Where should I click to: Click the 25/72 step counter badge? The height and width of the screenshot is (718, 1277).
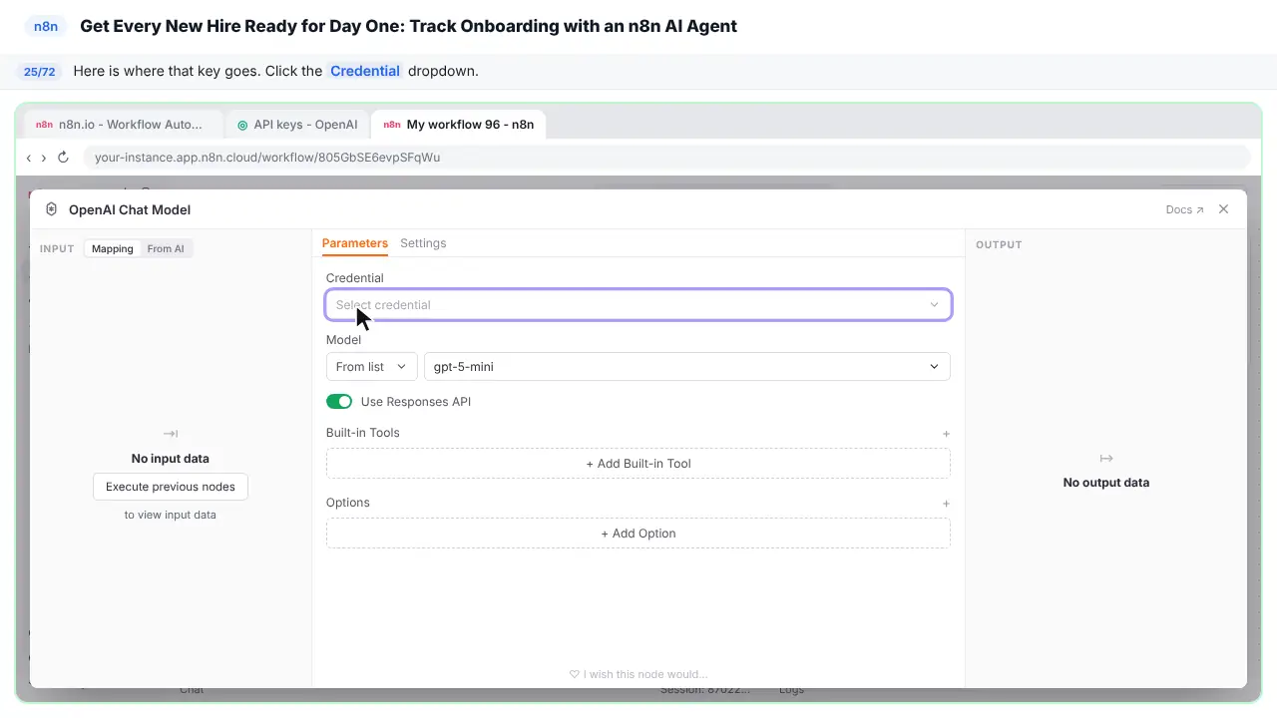pos(40,72)
